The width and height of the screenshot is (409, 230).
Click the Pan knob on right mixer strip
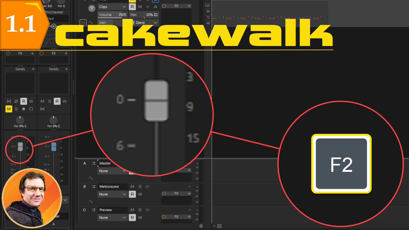pyautogui.click(x=53, y=120)
